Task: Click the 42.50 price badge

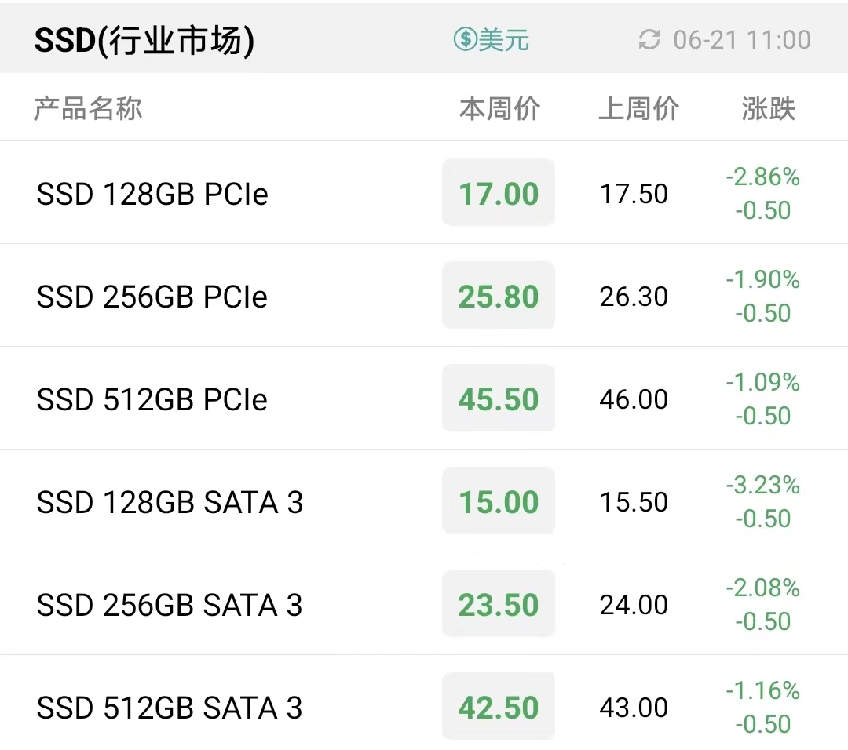Action: click(x=499, y=706)
